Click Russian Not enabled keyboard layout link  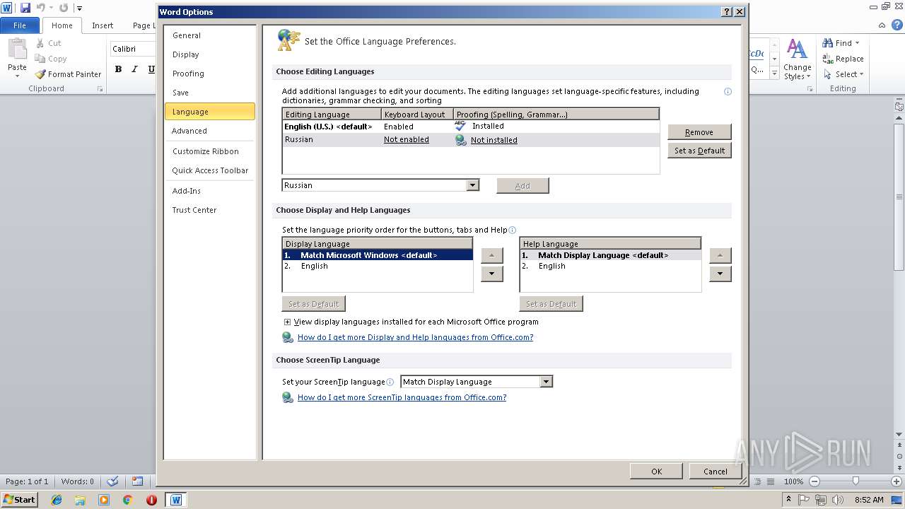(x=407, y=140)
